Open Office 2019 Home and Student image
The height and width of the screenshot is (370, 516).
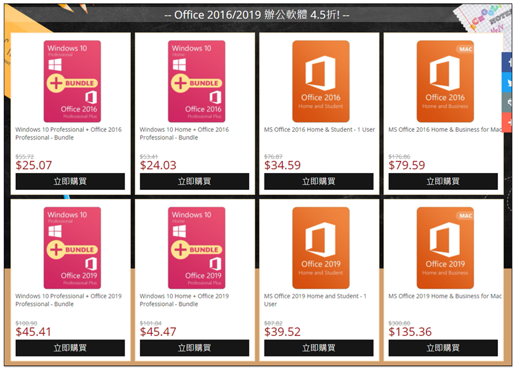(x=321, y=248)
